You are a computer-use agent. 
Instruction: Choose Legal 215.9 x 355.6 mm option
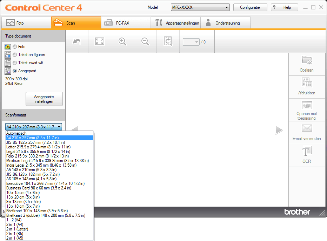click(49, 152)
